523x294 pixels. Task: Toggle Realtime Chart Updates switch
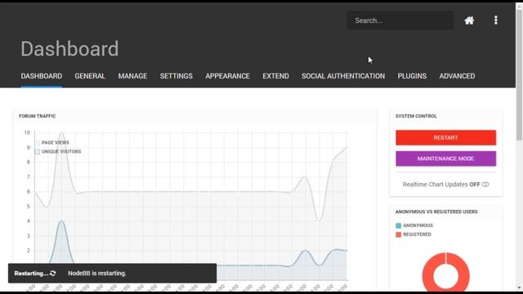point(485,185)
